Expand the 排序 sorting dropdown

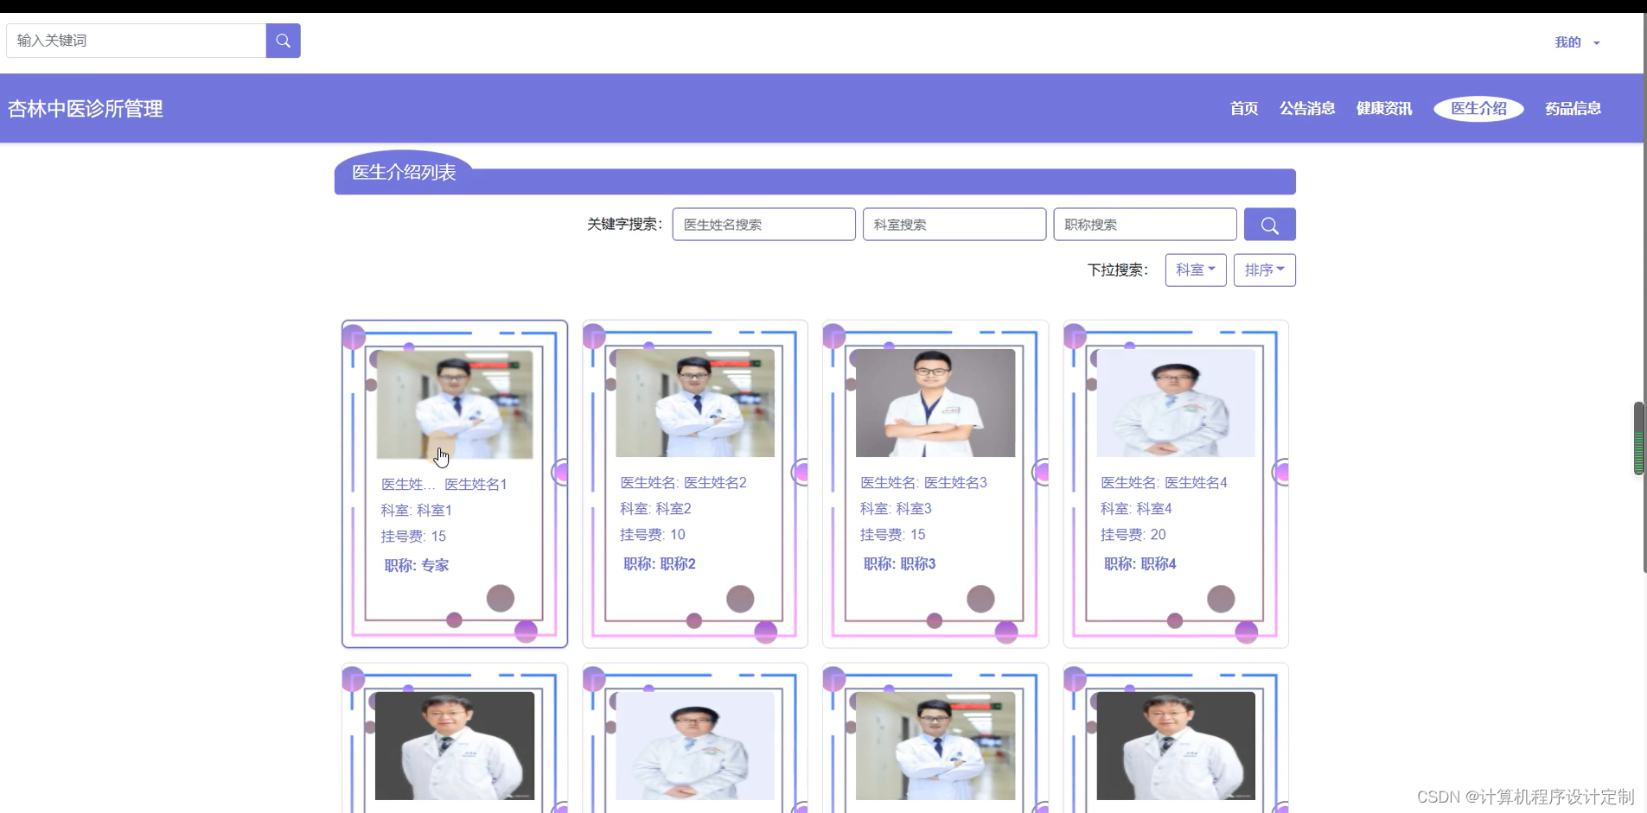(1264, 270)
